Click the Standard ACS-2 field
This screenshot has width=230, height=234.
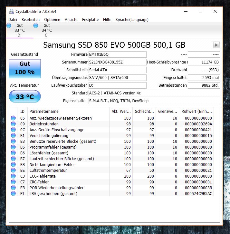pos(154,93)
